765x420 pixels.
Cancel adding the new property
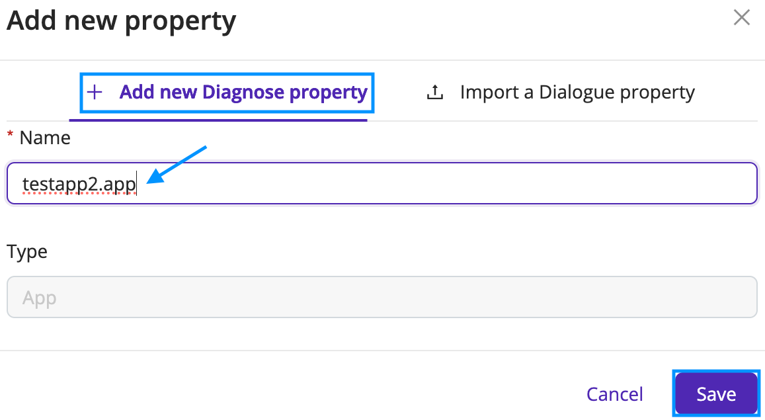point(615,394)
